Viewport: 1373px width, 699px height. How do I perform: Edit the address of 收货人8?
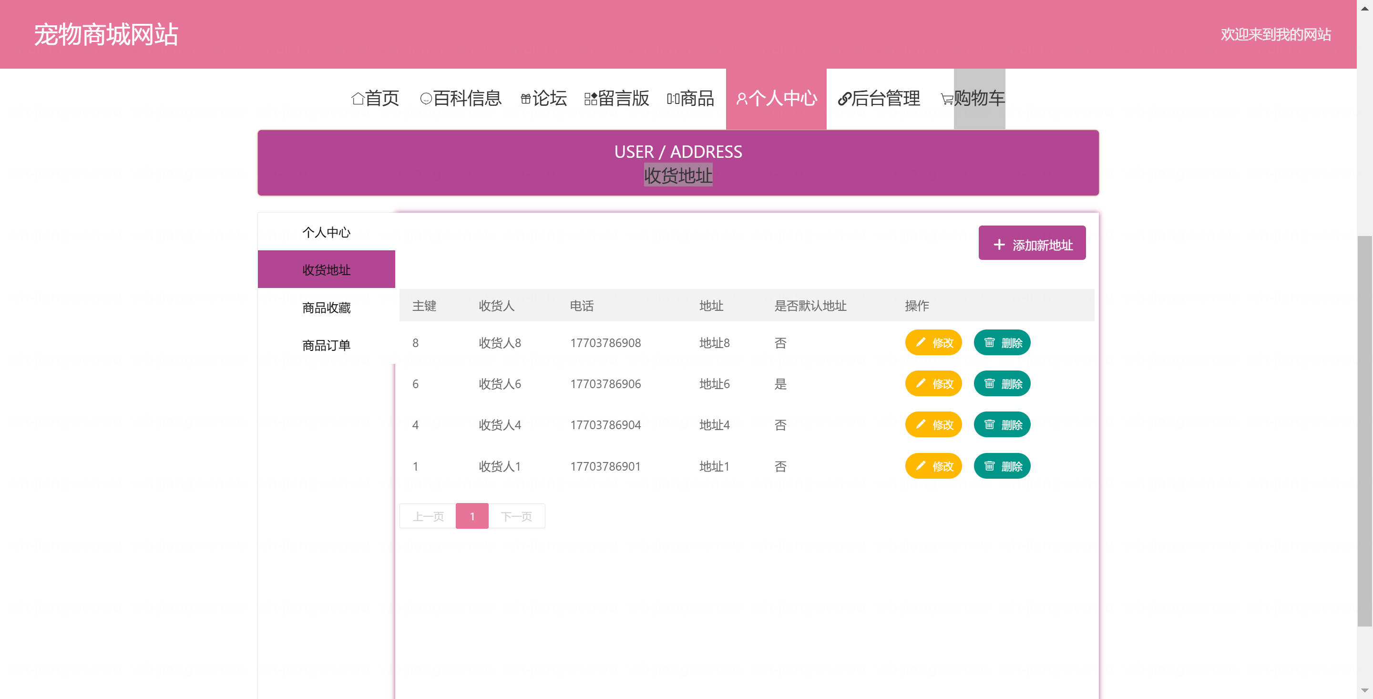pos(933,342)
